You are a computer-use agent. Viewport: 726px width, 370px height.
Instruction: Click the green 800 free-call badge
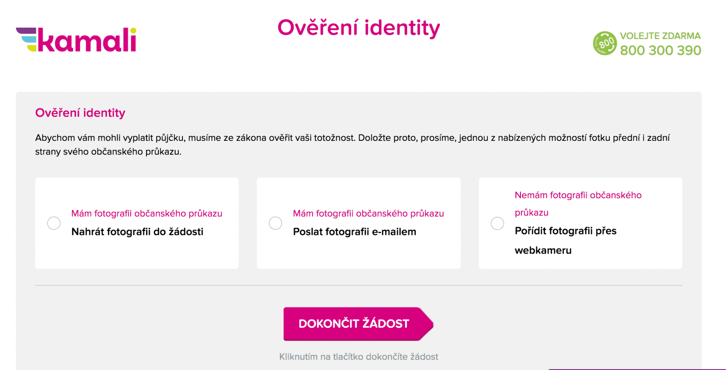pos(605,43)
